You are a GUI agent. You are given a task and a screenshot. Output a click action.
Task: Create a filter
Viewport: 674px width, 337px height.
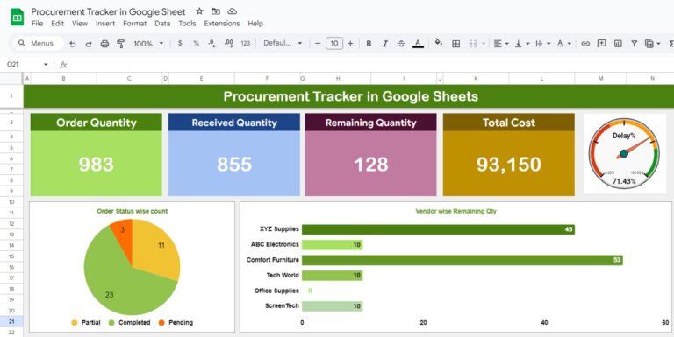634,43
